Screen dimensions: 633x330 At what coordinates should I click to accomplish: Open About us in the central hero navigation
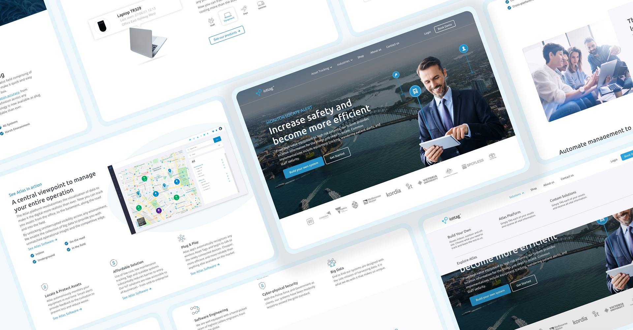tap(376, 51)
